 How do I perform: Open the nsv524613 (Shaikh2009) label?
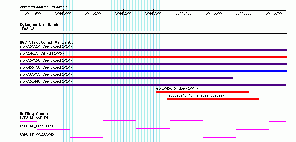point(42,53)
